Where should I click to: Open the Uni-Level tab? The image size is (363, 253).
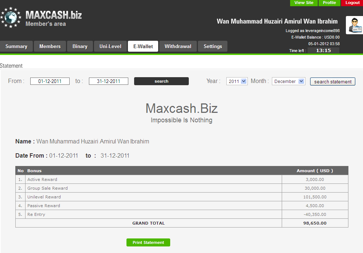pos(110,47)
